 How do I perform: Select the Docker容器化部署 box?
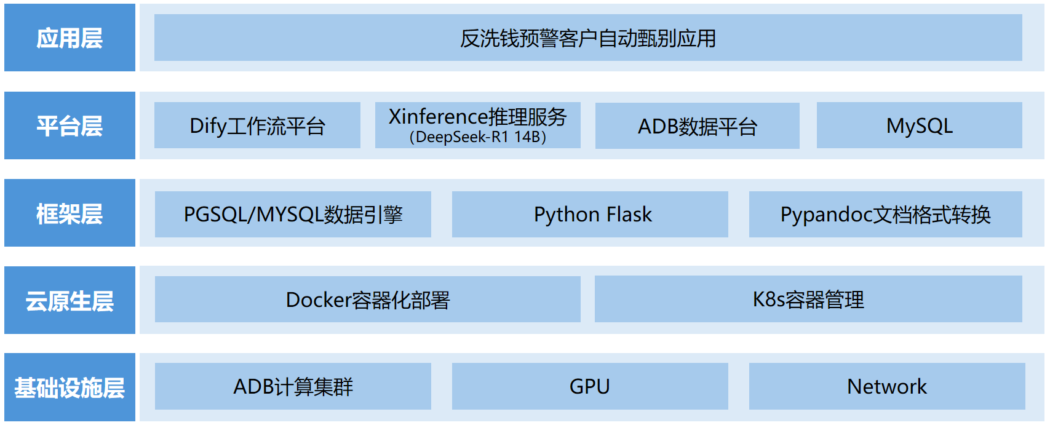pyautogui.click(x=368, y=299)
